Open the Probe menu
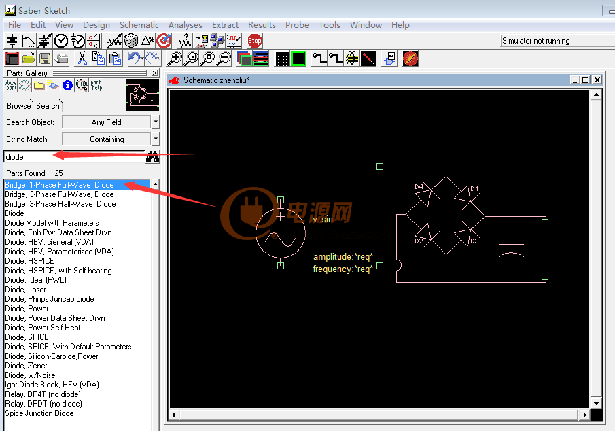Viewport: 615px width, 431px height. 297,24
